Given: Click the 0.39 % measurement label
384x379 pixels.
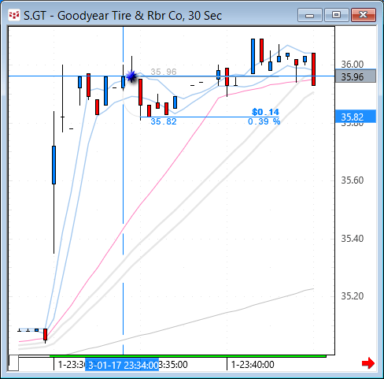Looking at the screenshot, I should [264, 121].
